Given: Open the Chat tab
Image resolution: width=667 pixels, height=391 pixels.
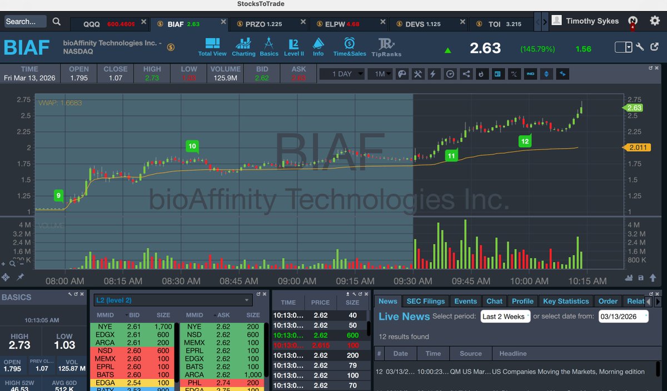Looking at the screenshot, I should [x=494, y=301].
